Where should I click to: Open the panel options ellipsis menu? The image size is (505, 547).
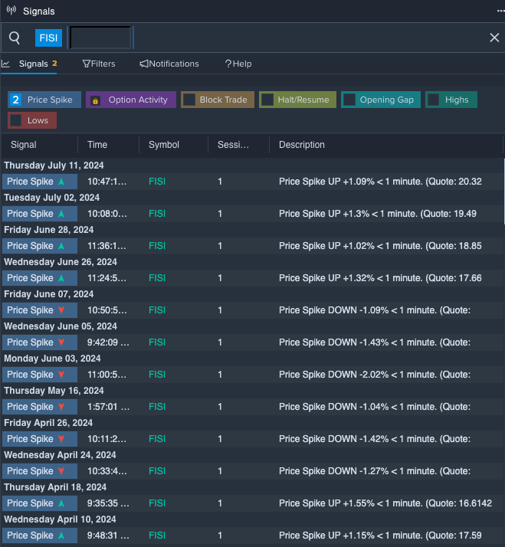point(500,11)
